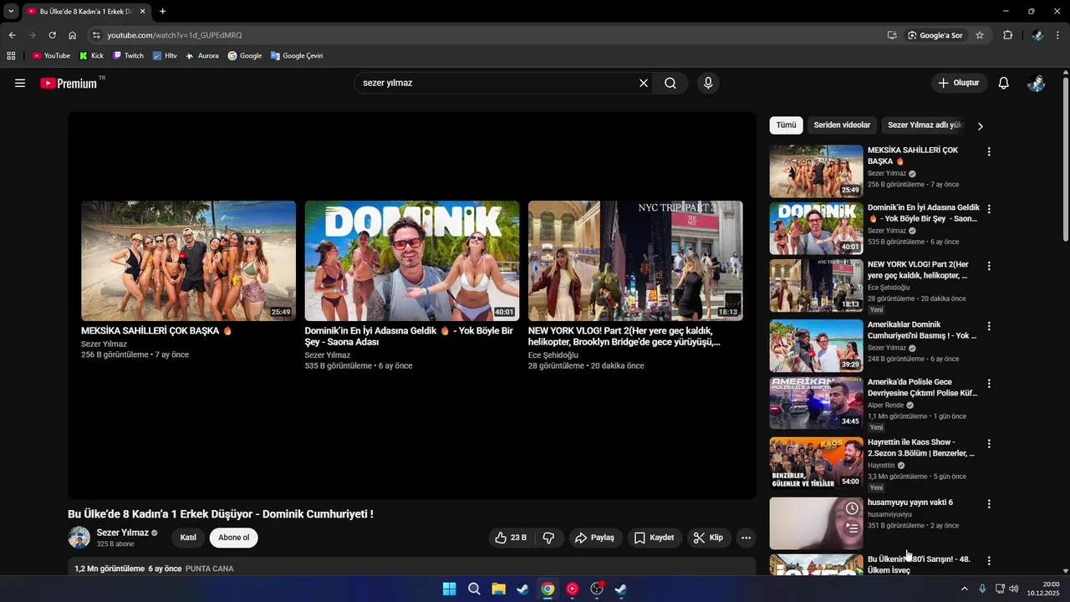
Task: Show hidden tray icons chevron
Action: point(964,589)
